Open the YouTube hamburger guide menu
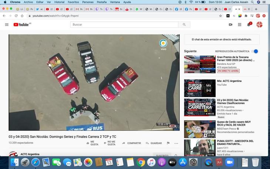Viewport: 270px width, 169px height. coord(7,24)
